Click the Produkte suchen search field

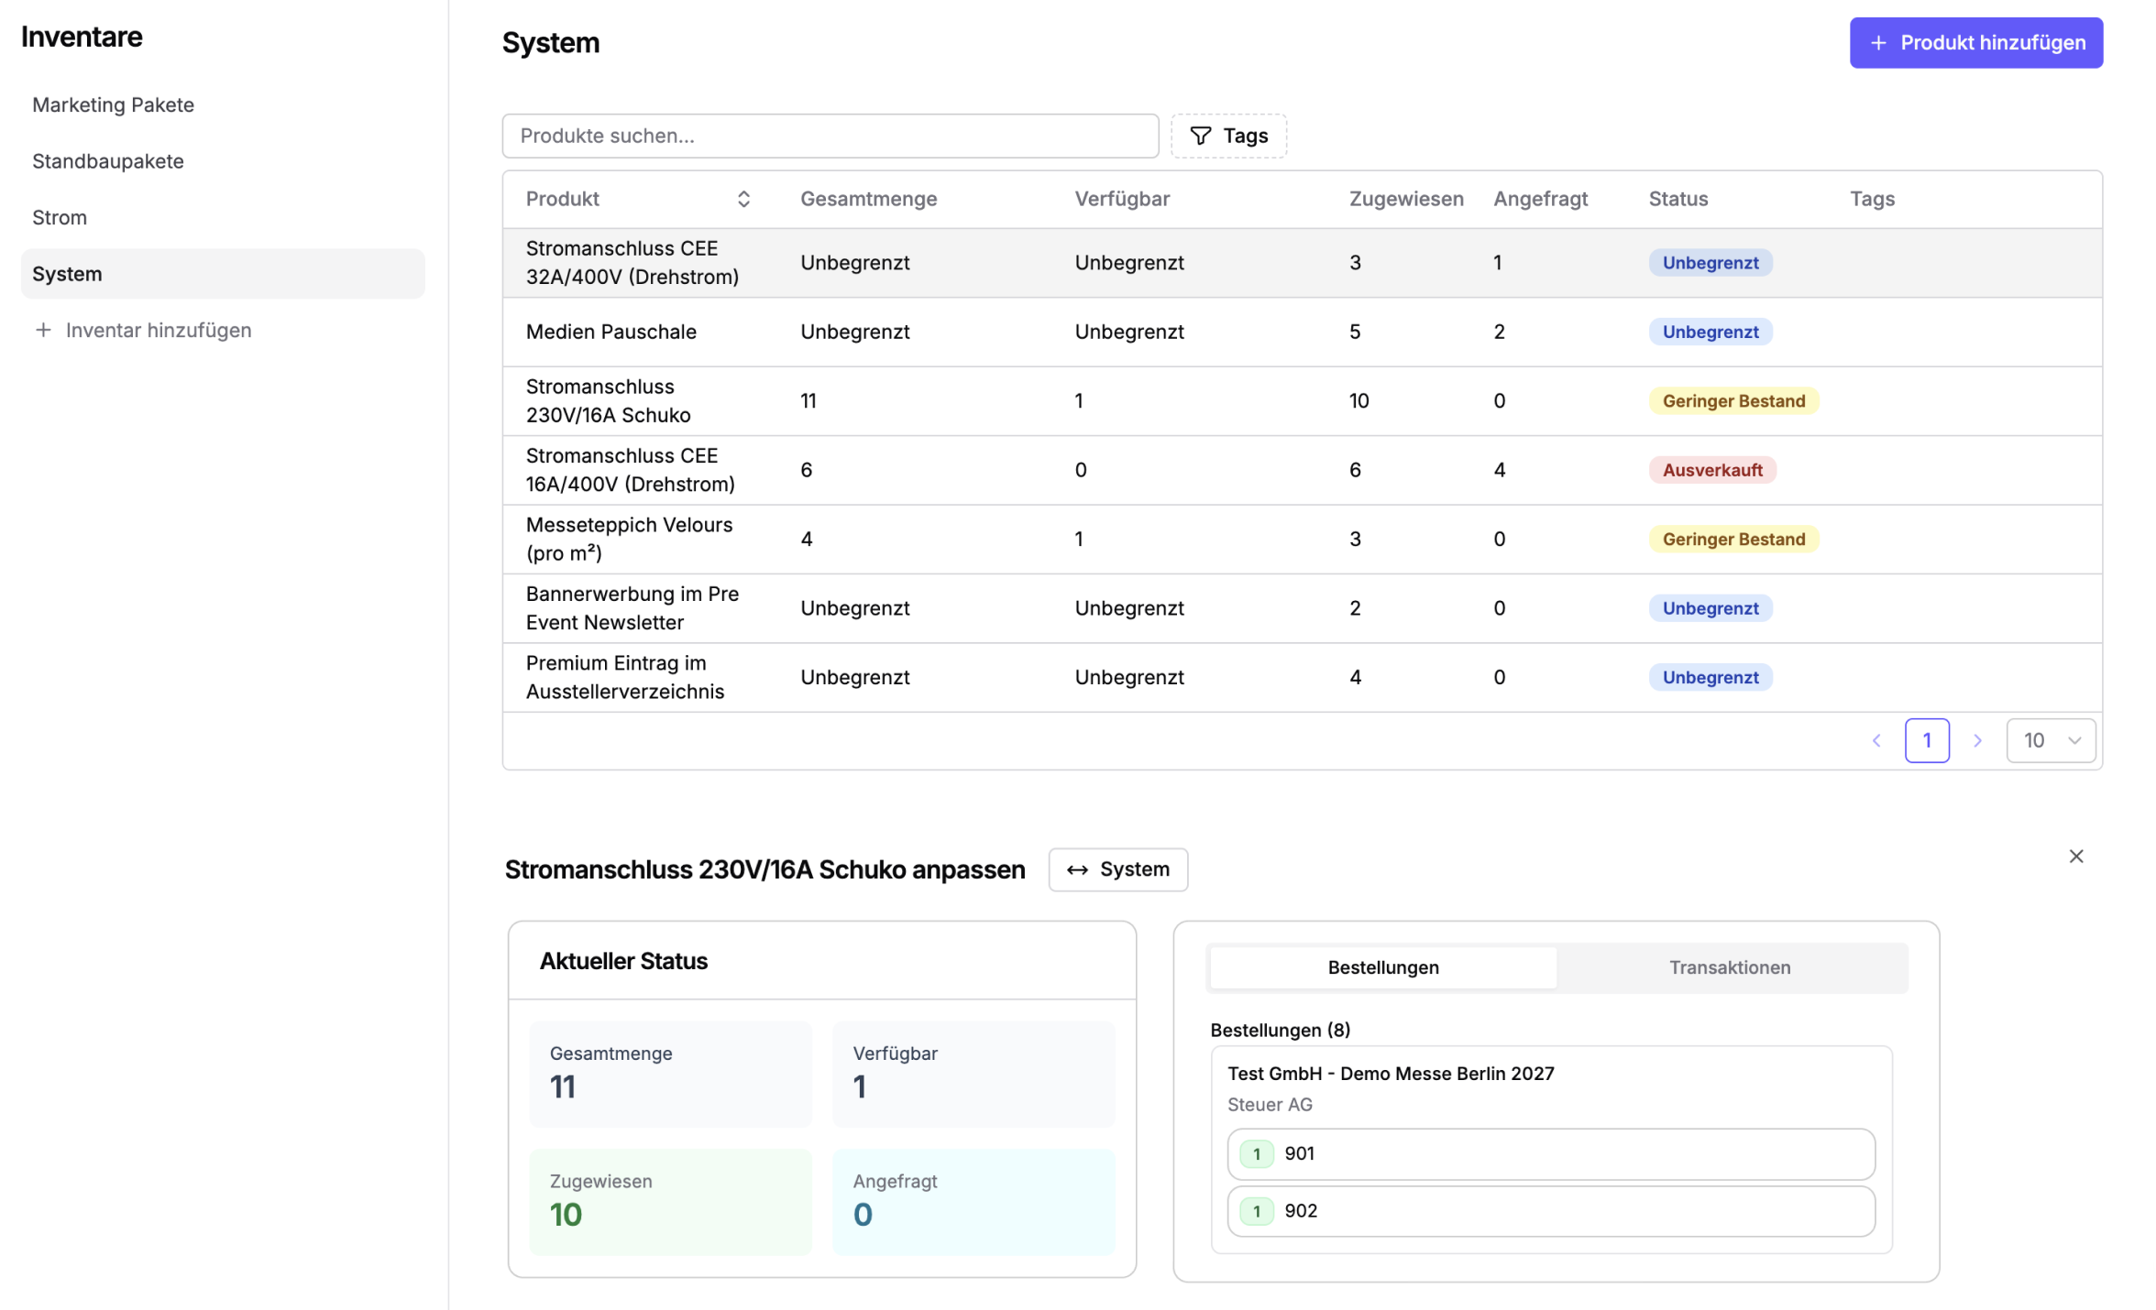click(830, 136)
